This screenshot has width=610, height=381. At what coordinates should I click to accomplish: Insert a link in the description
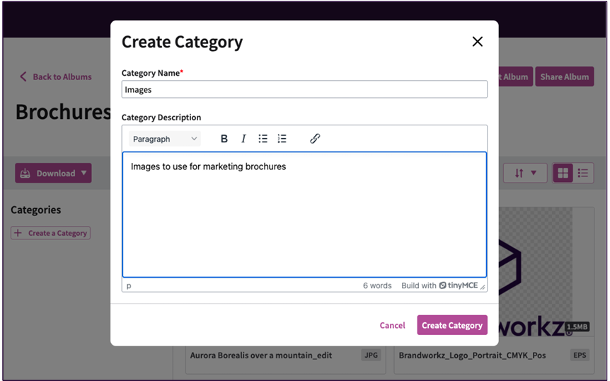(315, 139)
